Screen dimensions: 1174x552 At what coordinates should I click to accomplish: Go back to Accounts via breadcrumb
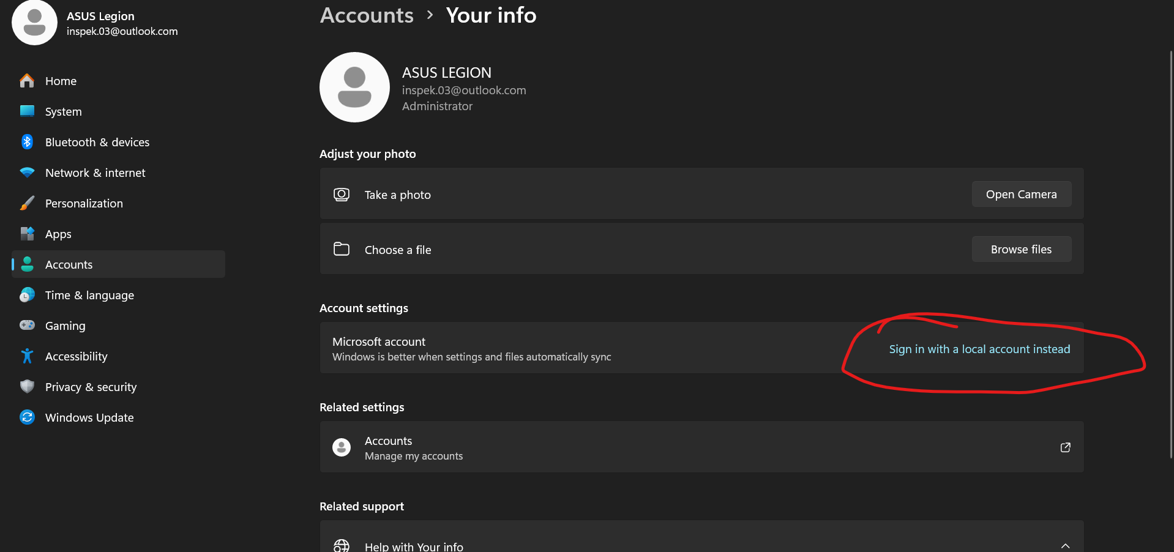coord(367,15)
